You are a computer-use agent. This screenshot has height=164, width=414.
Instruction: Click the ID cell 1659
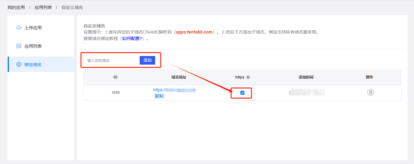point(115,93)
